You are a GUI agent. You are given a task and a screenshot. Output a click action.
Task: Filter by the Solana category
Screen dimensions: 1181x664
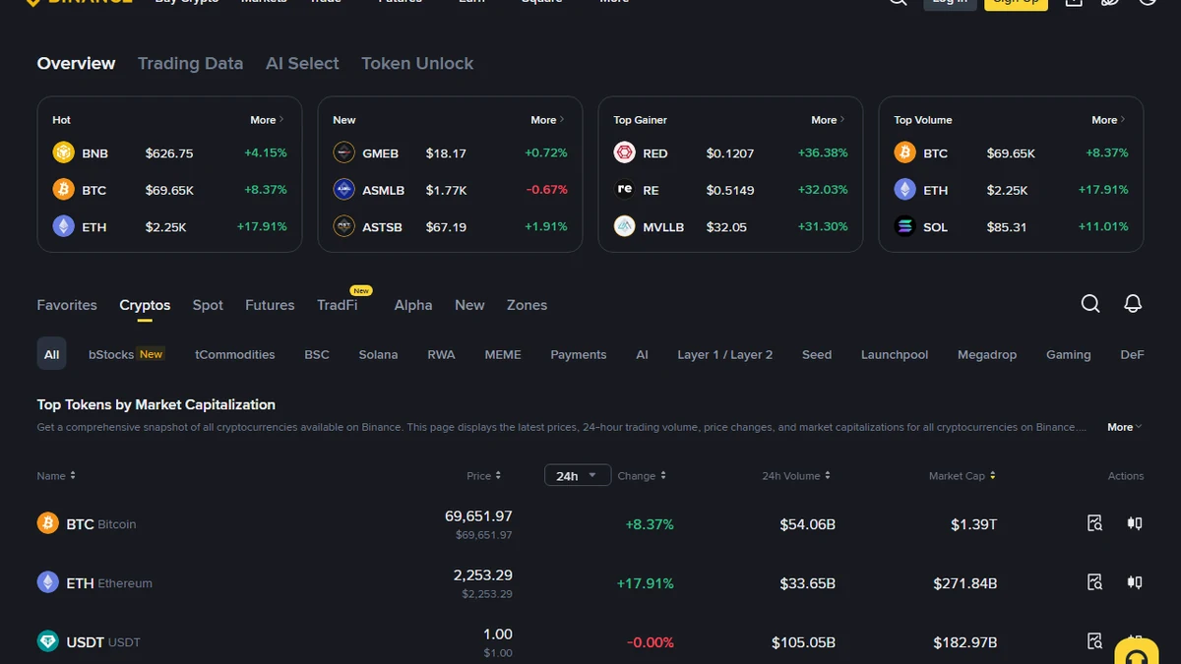(x=378, y=354)
